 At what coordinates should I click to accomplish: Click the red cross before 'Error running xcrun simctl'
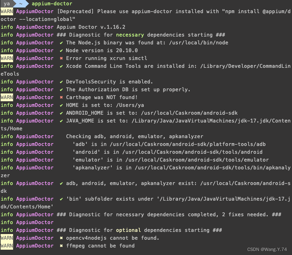click(61, 58)
